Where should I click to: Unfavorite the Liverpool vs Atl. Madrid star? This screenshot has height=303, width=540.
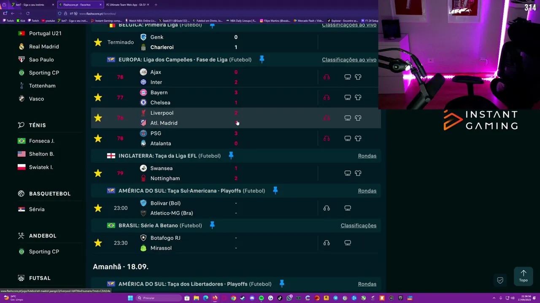pos(98,118)
